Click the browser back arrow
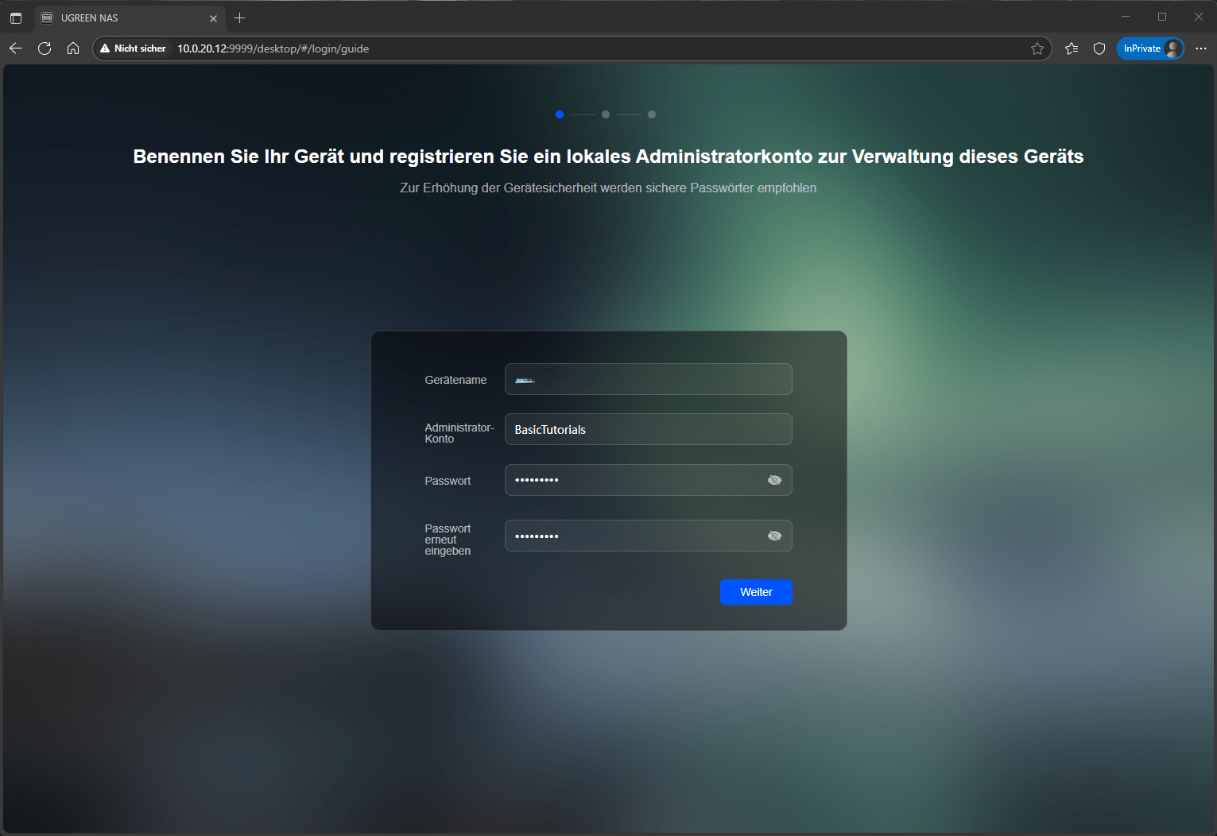The width and height of the screenshot is (1217, 836). tap(16, 48)
